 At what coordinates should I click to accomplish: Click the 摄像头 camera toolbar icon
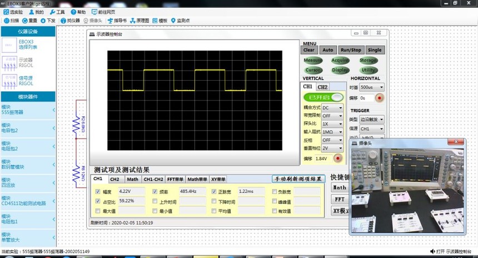coord(86,21)
